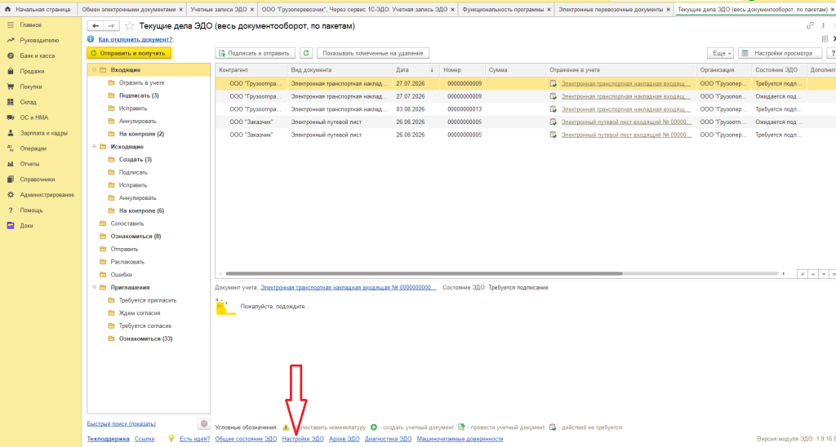This screenshot has height=447, width=836.
Task: Click document icon in 03.08.2026 row
Action: pos(554,109)
